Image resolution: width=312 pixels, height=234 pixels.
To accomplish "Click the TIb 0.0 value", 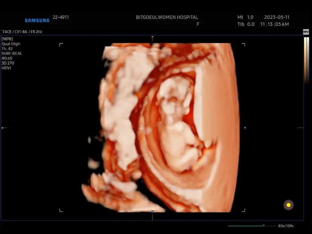I will [x=246, y=24].
